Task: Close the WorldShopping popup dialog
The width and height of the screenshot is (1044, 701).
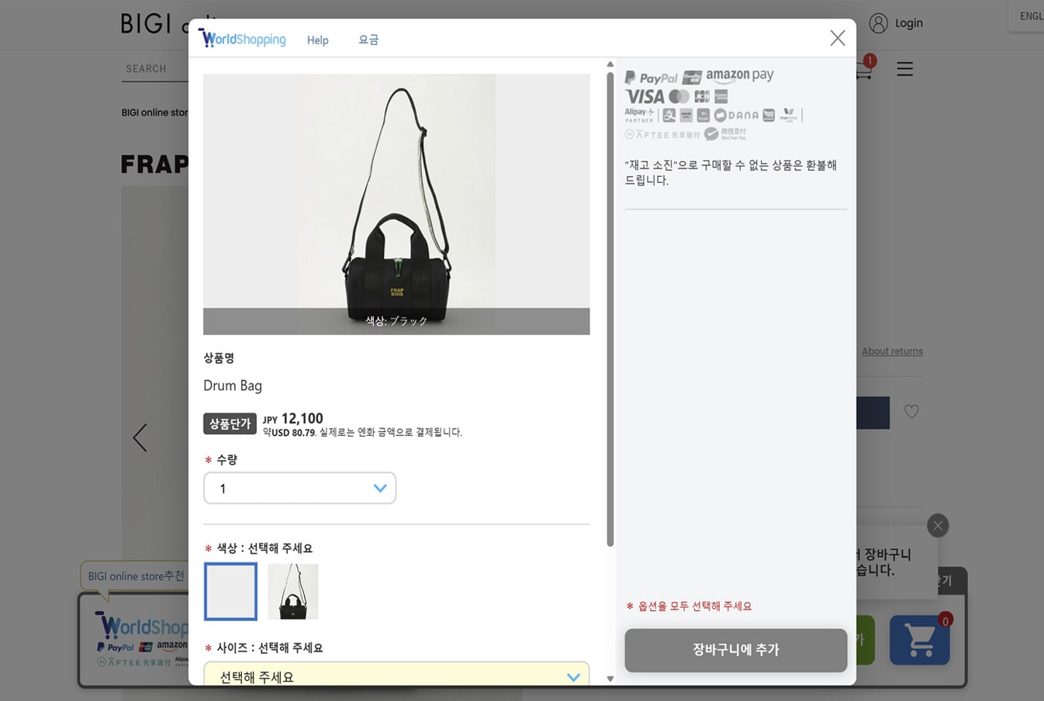Action: (837, 38)
